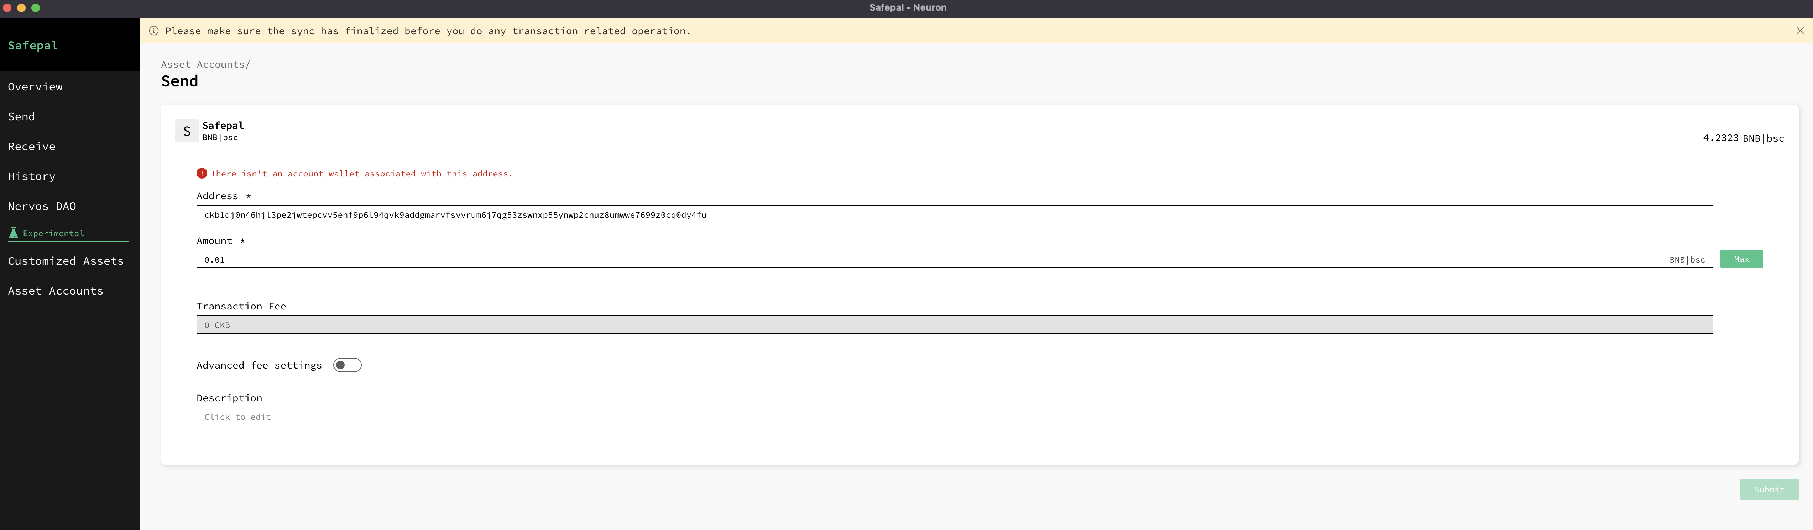Screen dimensions: 1813x530
Task: Click the Experimental flask icon in sidebar
Action: pos(14,233)
